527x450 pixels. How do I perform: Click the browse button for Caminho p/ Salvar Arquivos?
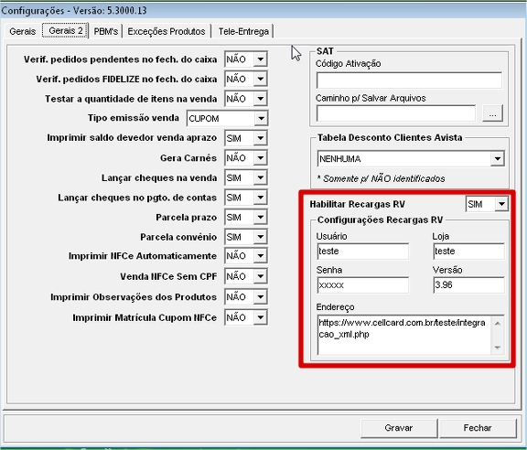pos(492,113)
